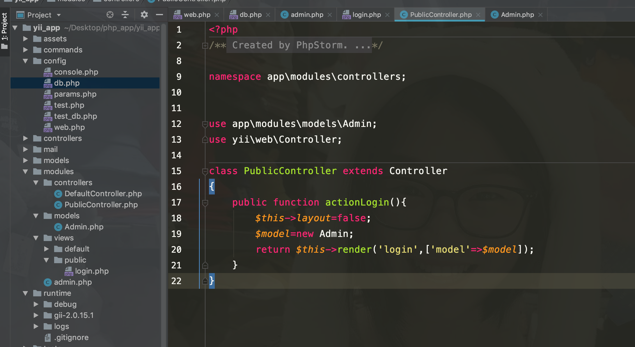Expand the folded PhpStorm comment on line 2
Image resolution: width=635 pixels, height=347 pixels.
tap(205, 45)
